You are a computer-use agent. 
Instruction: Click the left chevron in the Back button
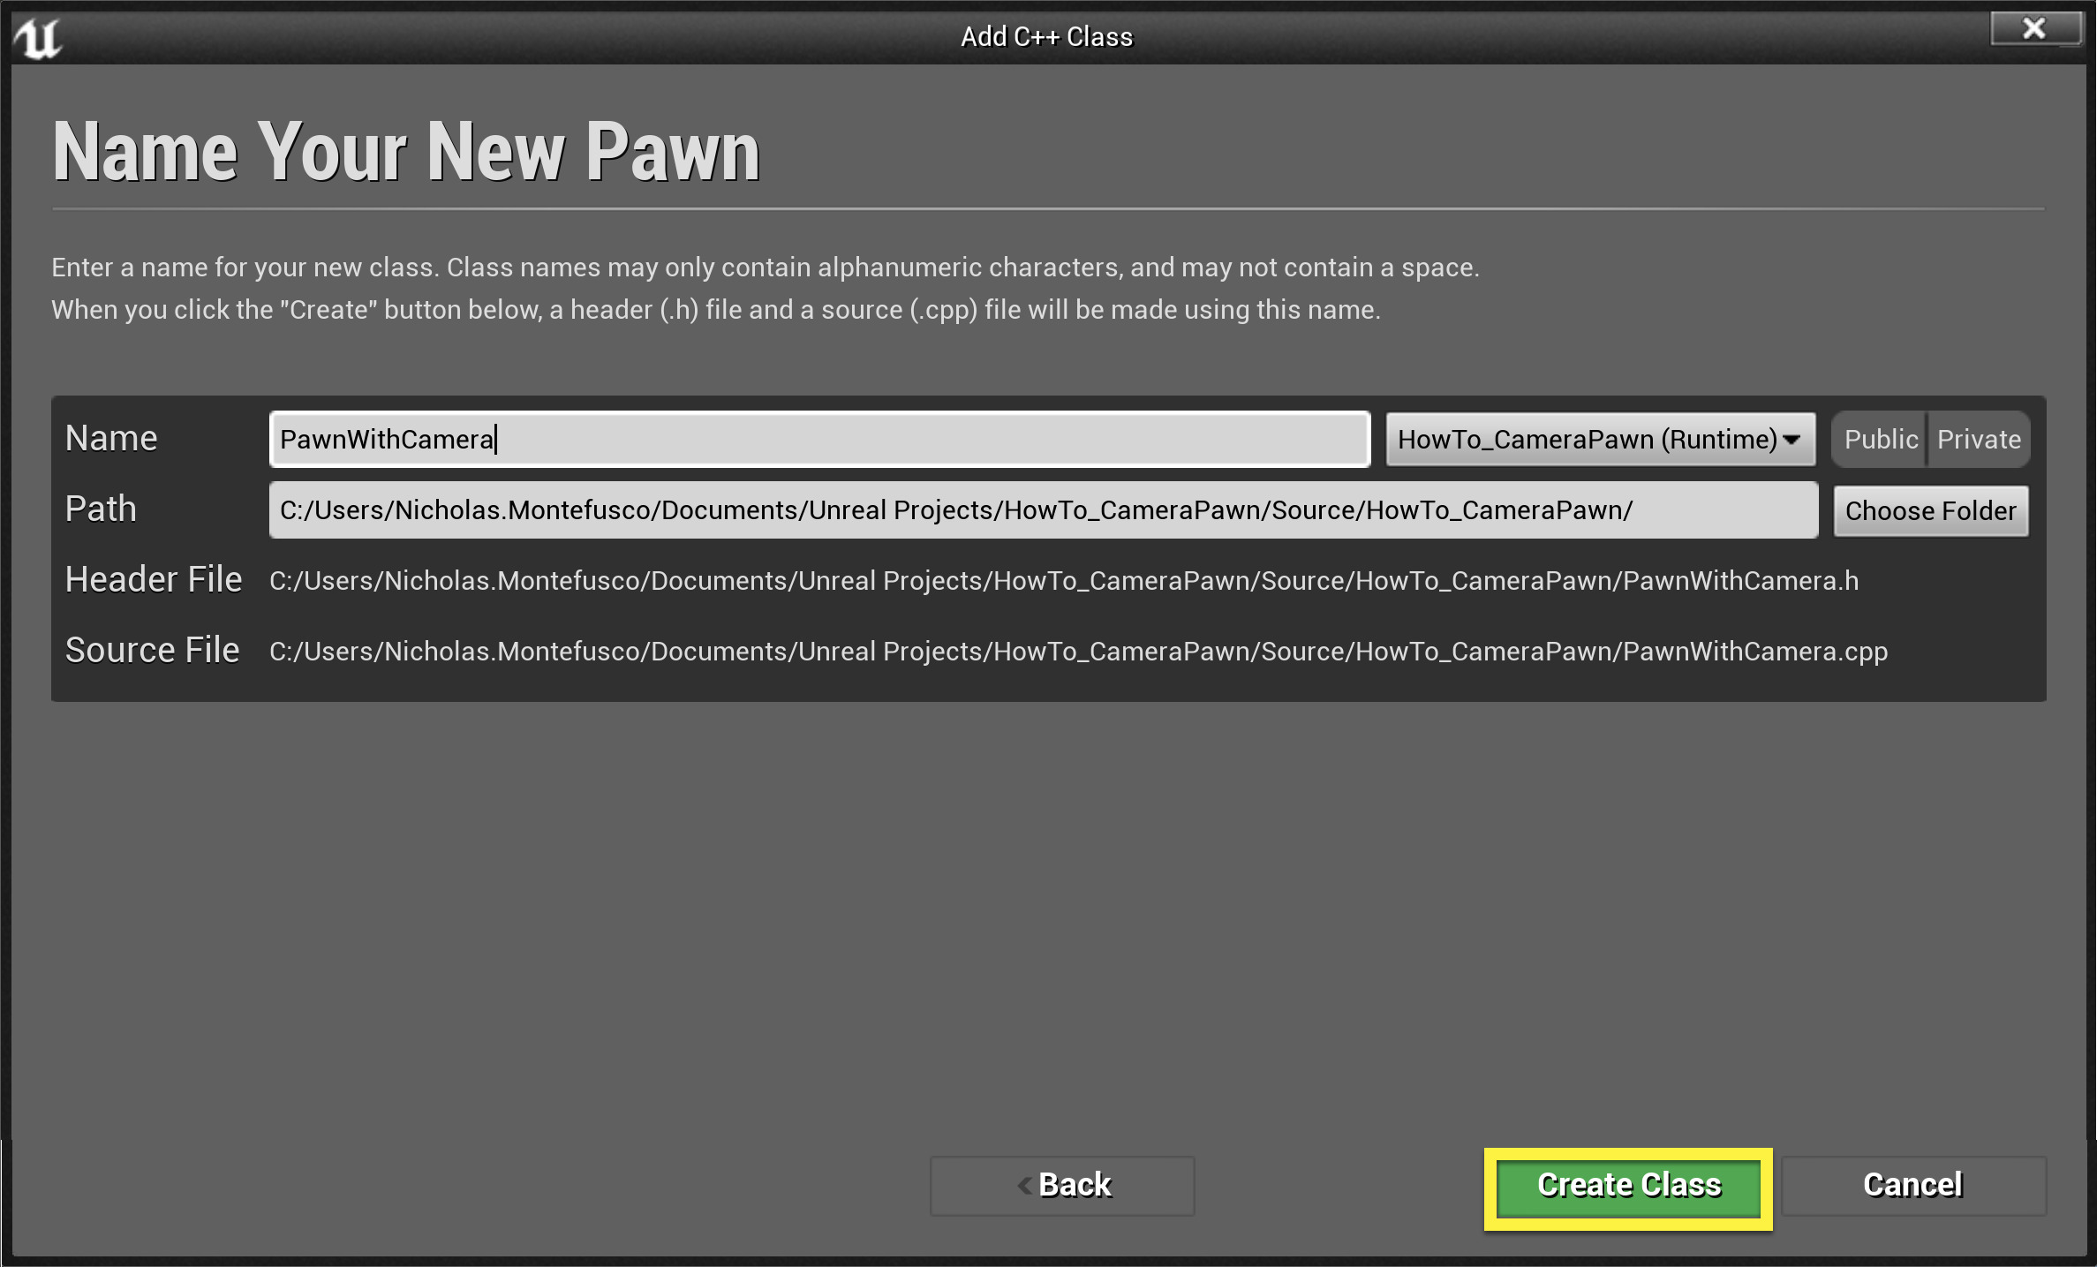1024,1185
